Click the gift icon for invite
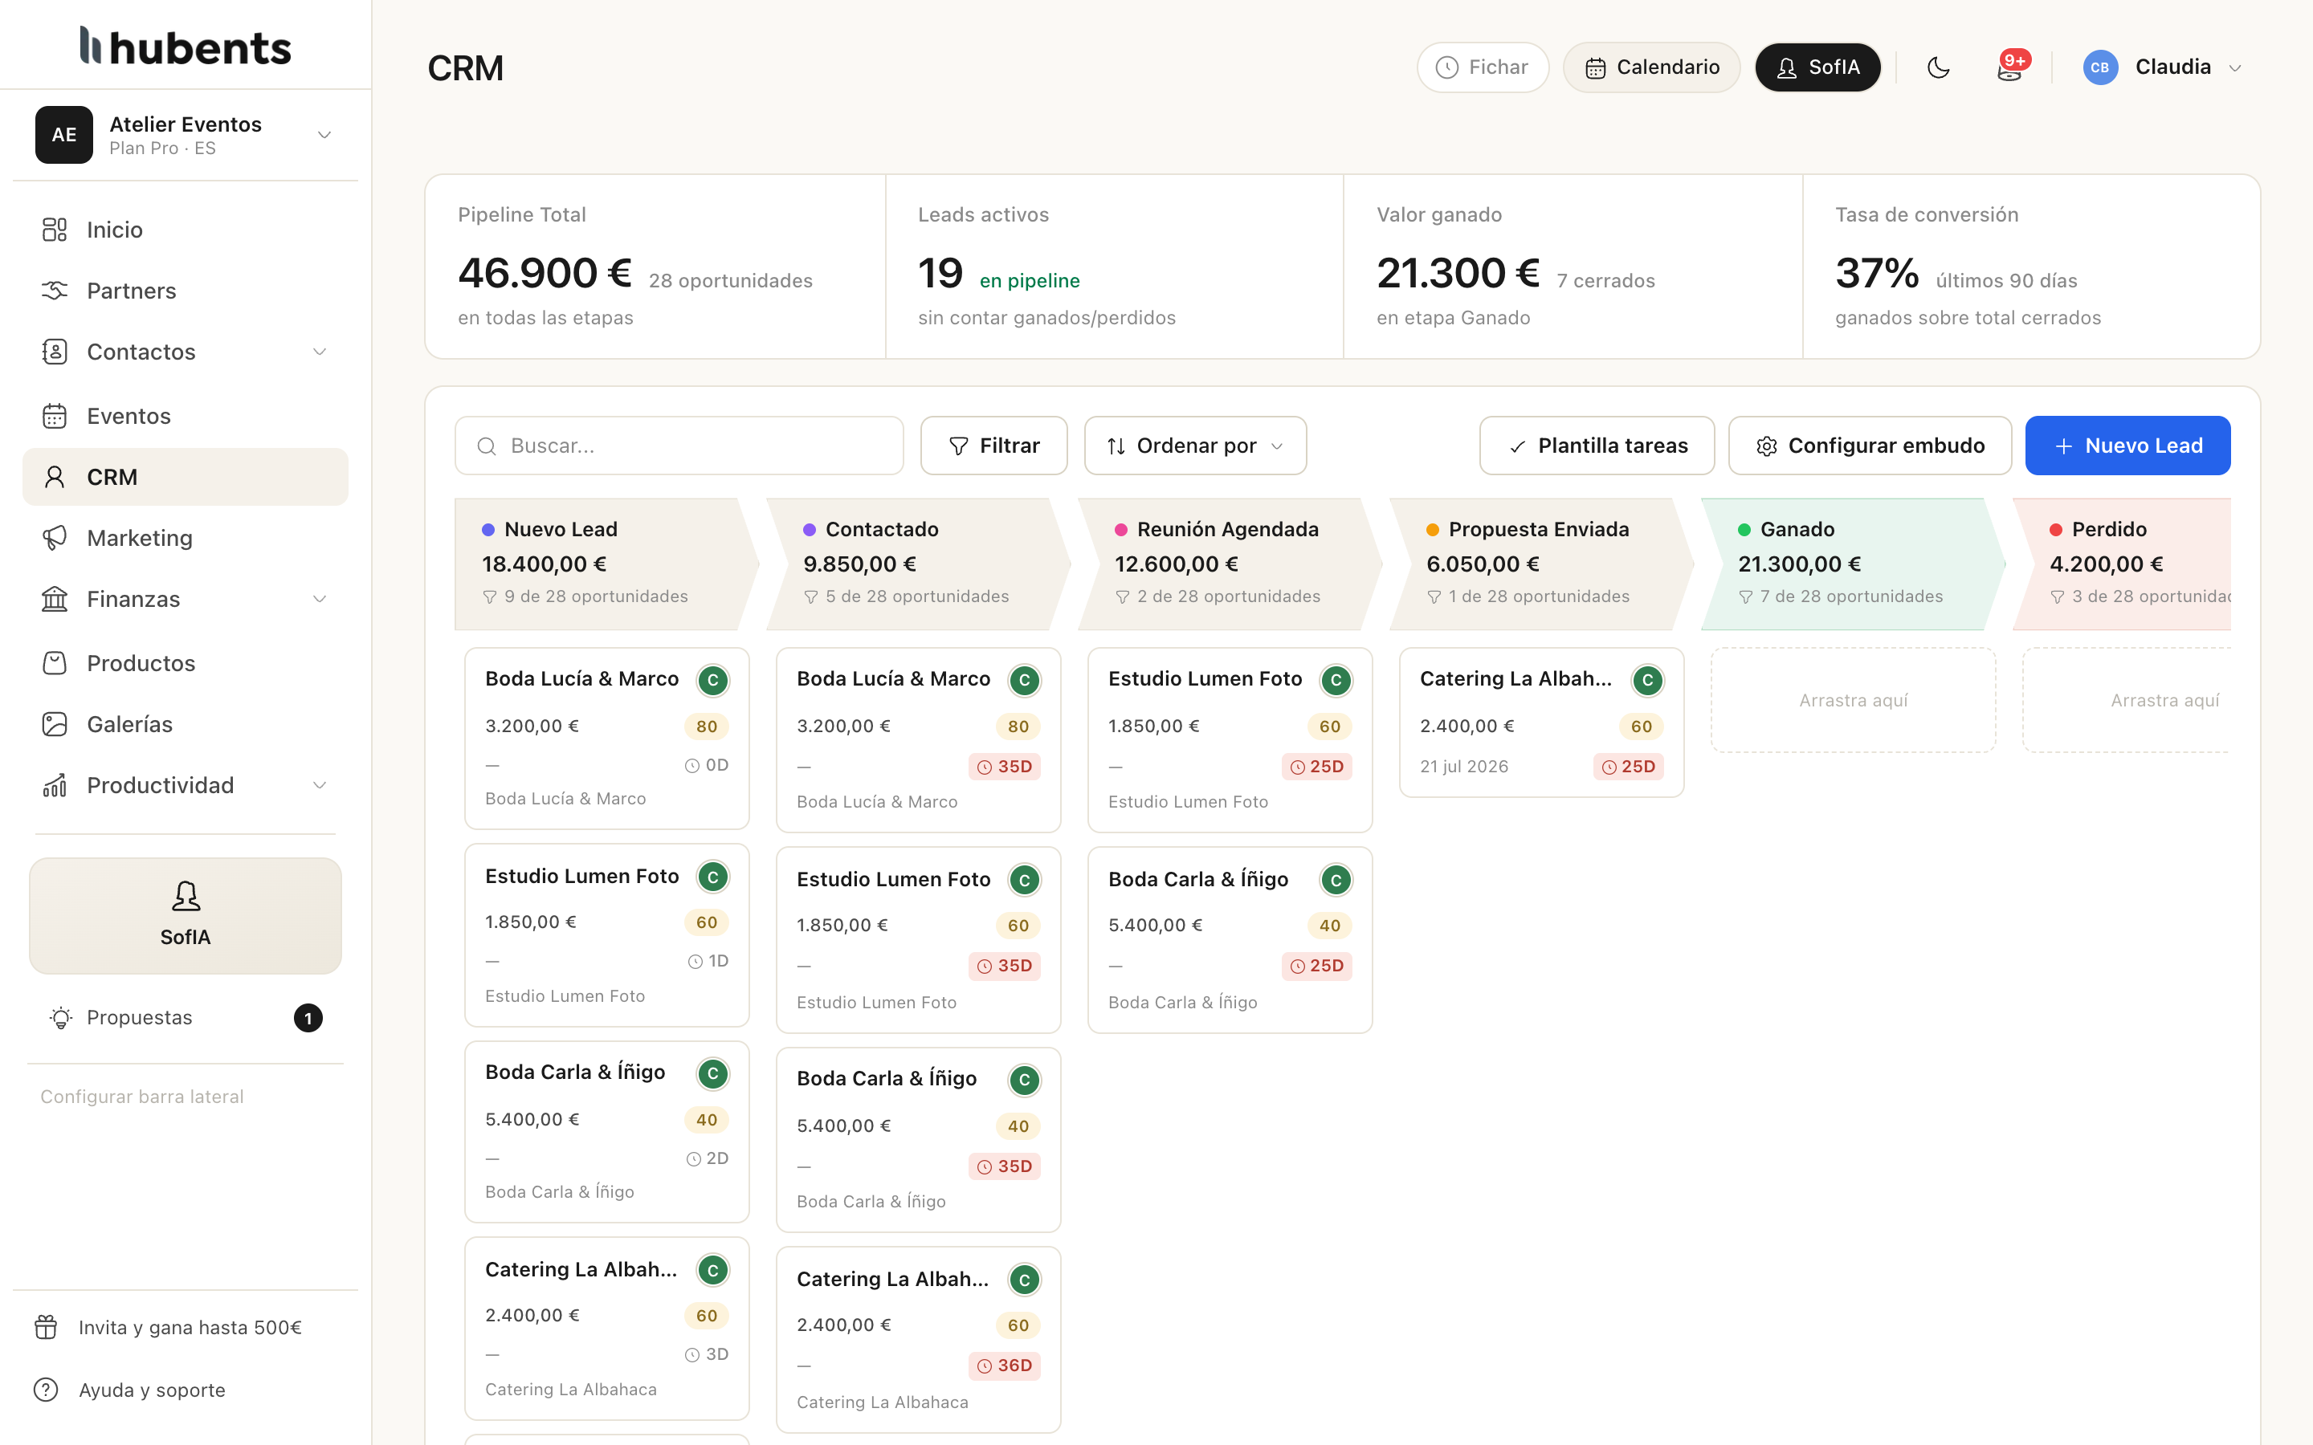The image size is (2313, 1445). pyautogui.click(x=46, y=1328)
